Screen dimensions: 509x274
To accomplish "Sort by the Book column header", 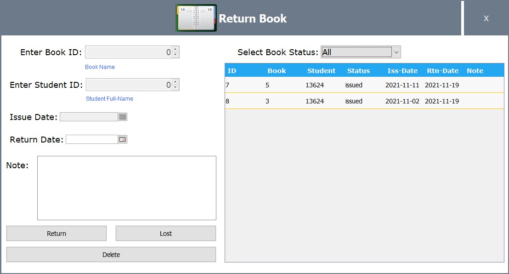I will [277, 70].
